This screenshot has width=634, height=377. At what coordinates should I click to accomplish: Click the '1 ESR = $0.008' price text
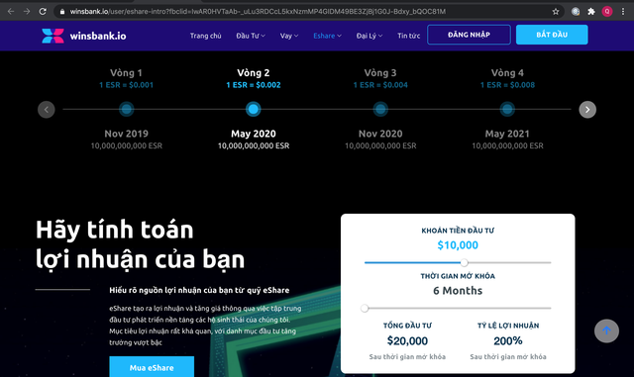point(507,85)
